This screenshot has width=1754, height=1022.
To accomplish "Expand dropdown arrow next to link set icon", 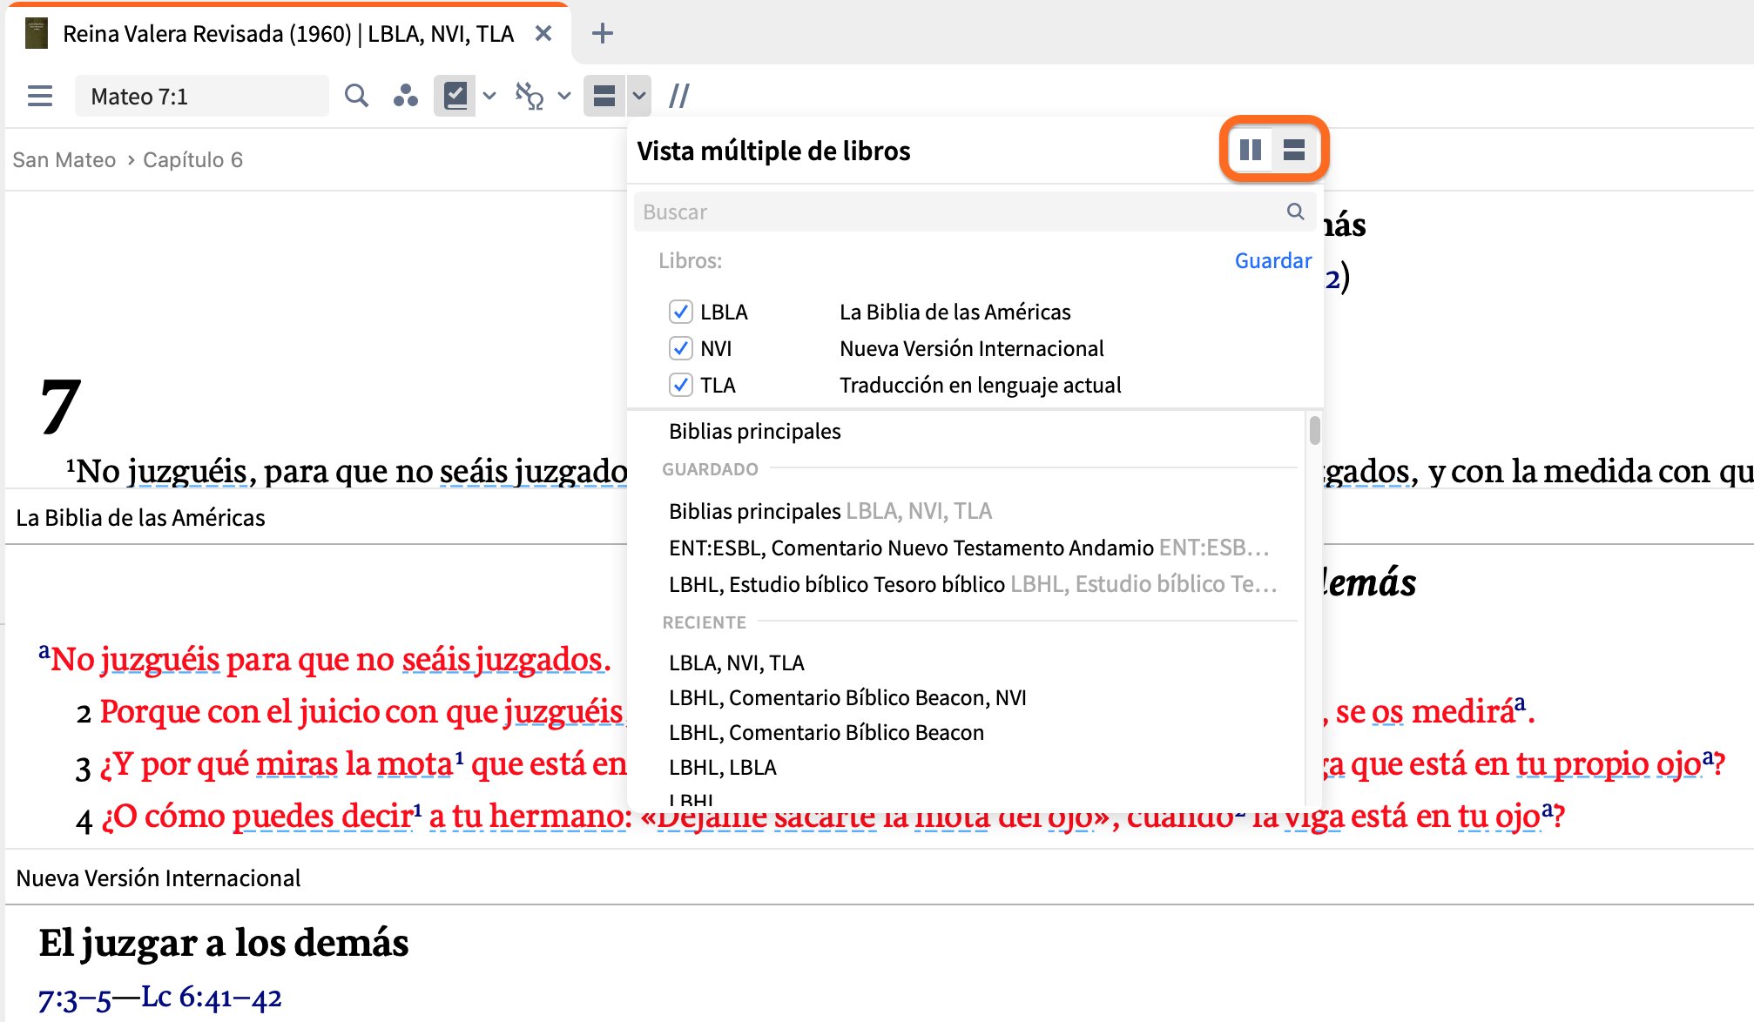I will pyautogui.click(x=563, y=96).
